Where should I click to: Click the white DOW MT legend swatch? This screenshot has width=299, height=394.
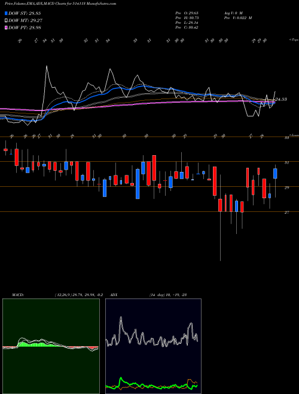click(x=7, y=21)
